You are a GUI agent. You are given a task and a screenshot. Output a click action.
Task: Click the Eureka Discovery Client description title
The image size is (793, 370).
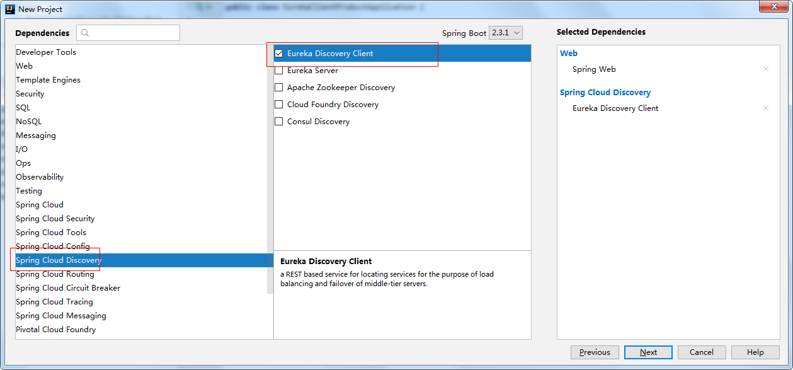pyautogui.click(x=326, y=262)
